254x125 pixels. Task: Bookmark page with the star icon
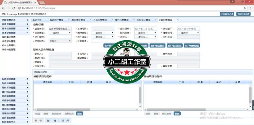pyautogui.click(x=244, y=8)
